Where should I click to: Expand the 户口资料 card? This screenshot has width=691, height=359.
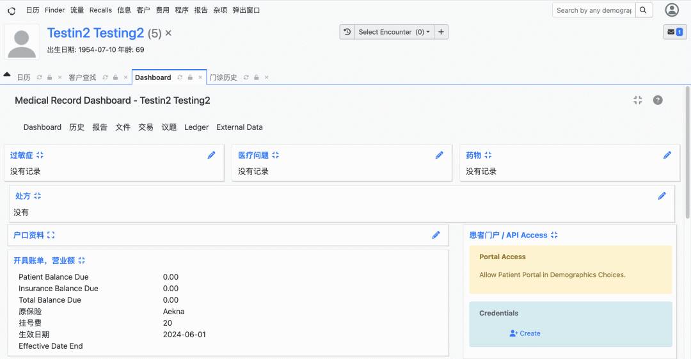pos(51,235)
